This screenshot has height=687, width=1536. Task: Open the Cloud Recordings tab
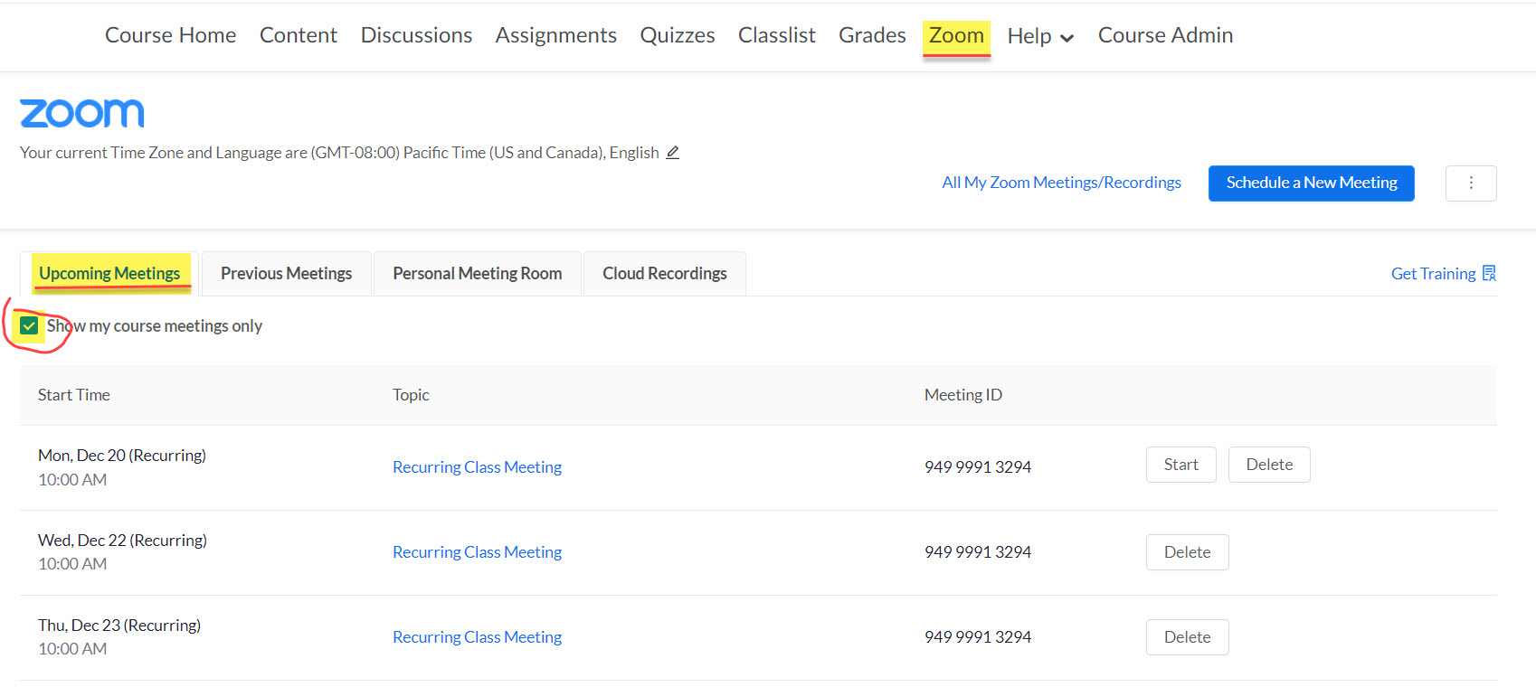pyautogui.click(x=665, y=273)
